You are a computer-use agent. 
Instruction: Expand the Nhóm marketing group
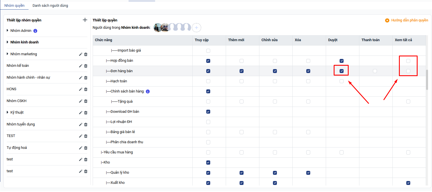[x=8, y=54]
